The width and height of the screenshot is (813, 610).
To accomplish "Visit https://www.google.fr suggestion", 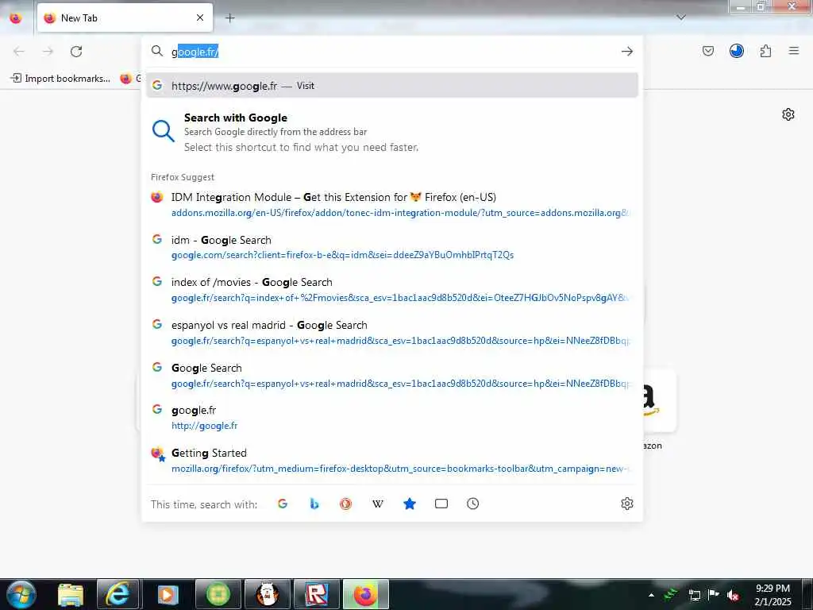I will coord(392,86).
